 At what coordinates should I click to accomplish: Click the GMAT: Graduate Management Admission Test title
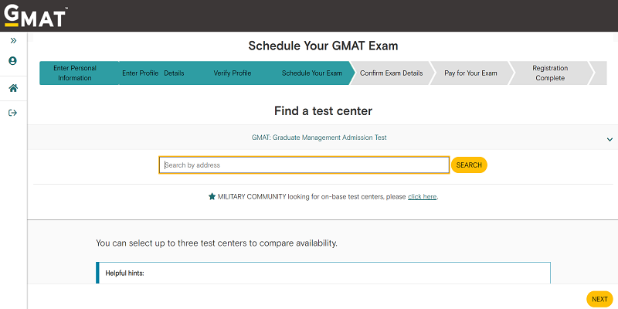click(x=319, y=138)
